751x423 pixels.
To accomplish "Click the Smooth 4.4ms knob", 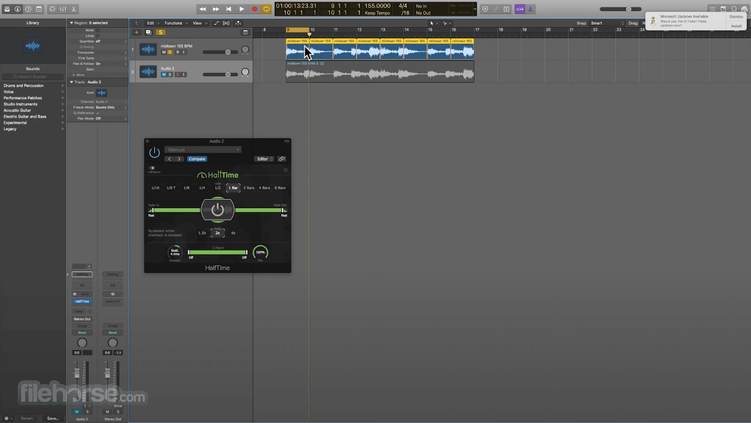I will [175, 253].
